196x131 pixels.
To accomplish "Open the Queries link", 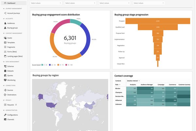I will click(10, 75).
